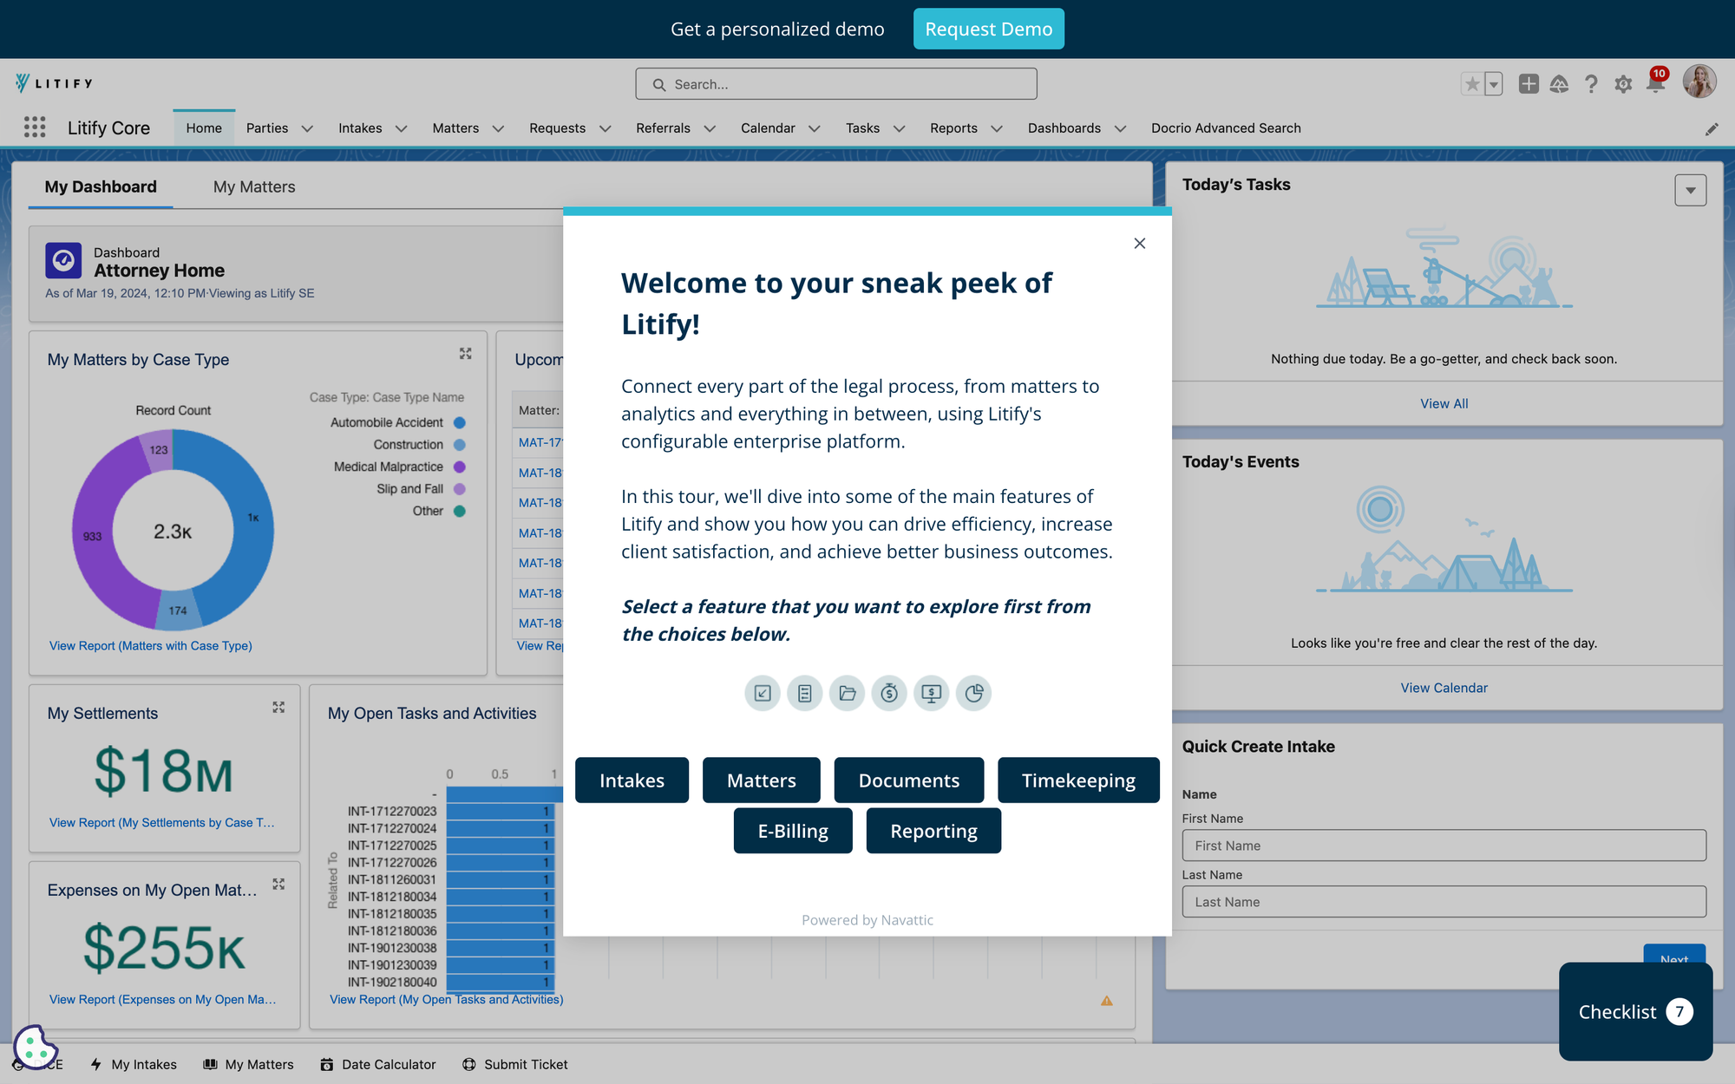This screenshot has height=1084, width=1735.
Task: Open the Setup gear icon
Action: pyautogui.click(x=1623, y=84)
